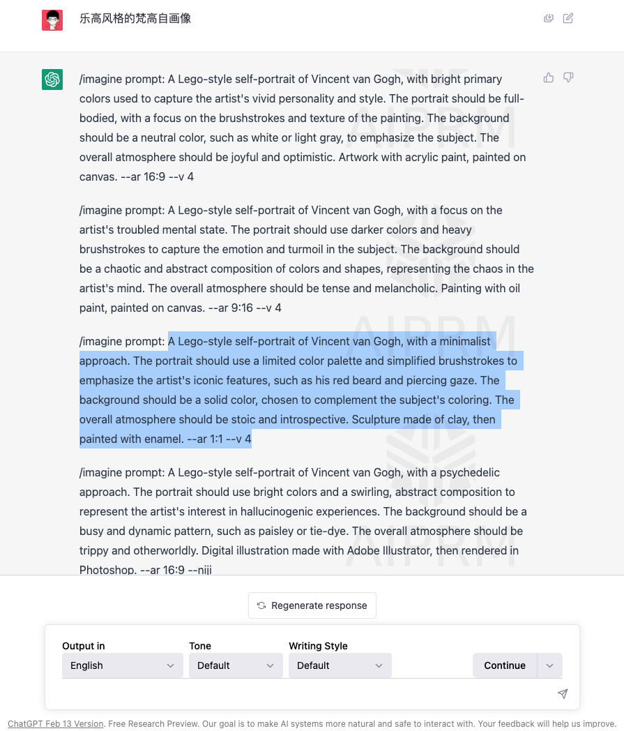
Task: Click the Chinese user prompt text at top
Action: coord(135,19)
